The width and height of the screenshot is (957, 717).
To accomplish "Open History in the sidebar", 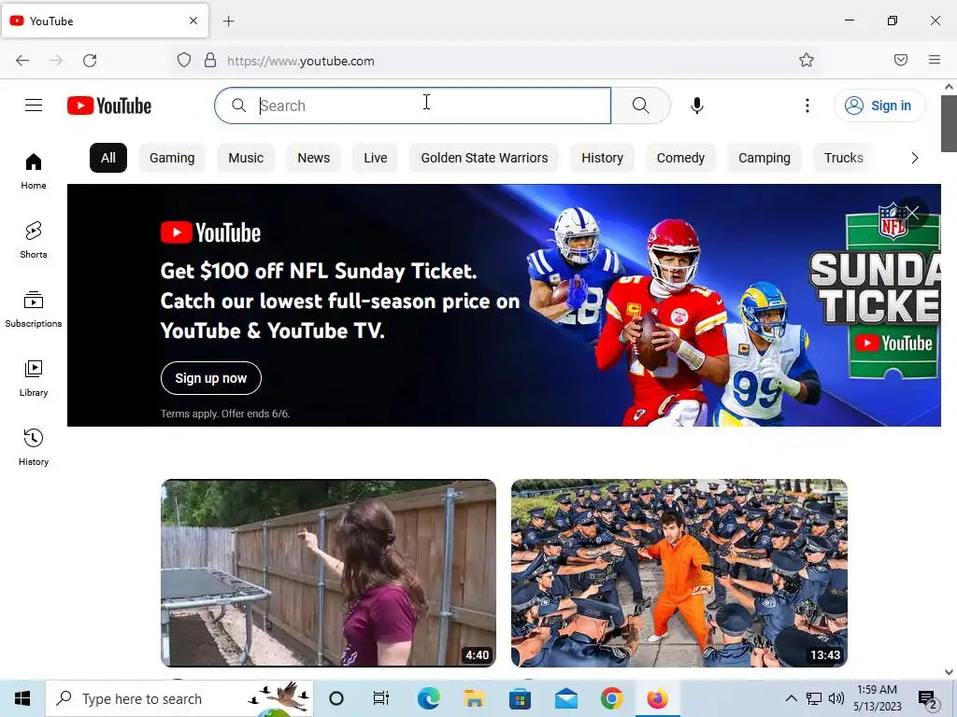I will pos(34,447).
